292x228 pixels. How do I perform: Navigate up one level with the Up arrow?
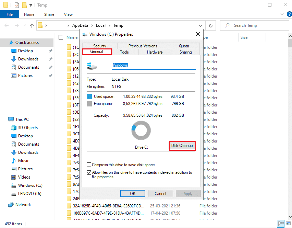[x=32, y=25]
